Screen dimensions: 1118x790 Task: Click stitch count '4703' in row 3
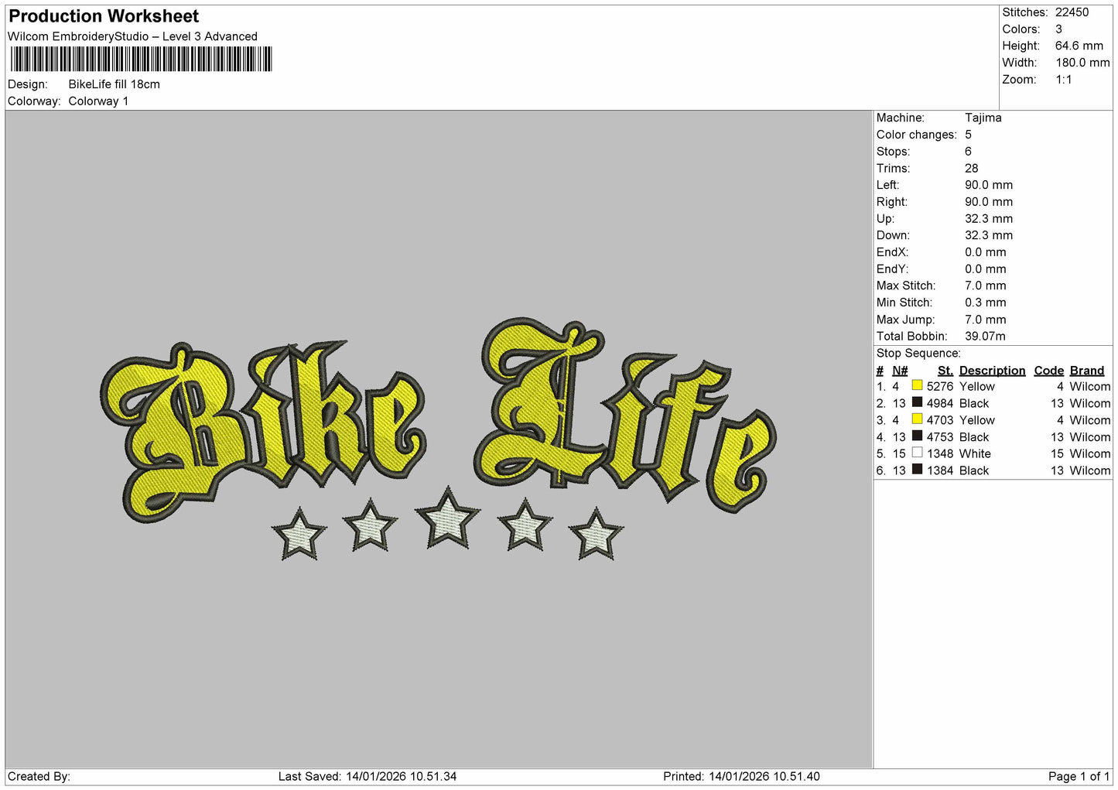940,420
